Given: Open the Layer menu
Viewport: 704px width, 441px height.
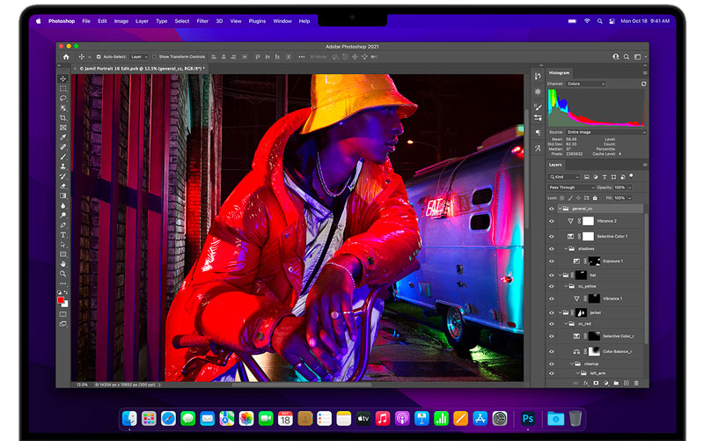Looking at the screenshot, I should (x=142, y=21).
